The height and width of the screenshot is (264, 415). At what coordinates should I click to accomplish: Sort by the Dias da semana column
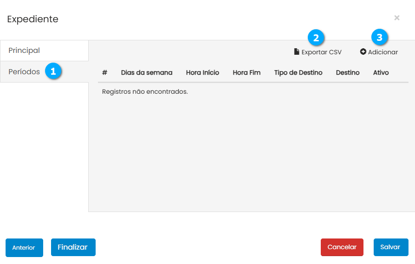point(147,73)
